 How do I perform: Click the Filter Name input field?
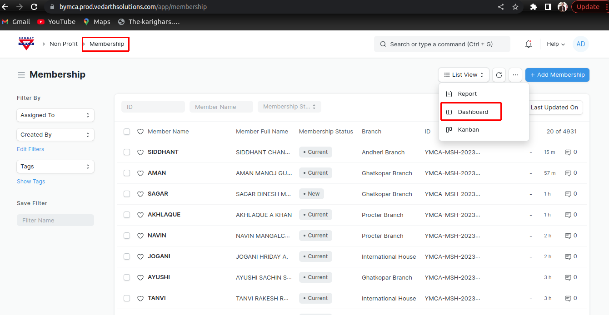click(x=55, y=220)
